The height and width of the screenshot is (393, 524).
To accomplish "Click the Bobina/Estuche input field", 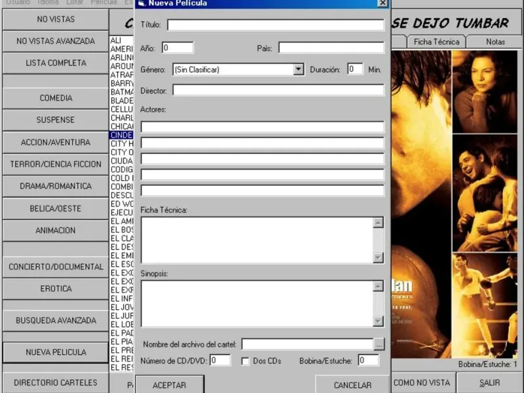I will tap(369, 360).
